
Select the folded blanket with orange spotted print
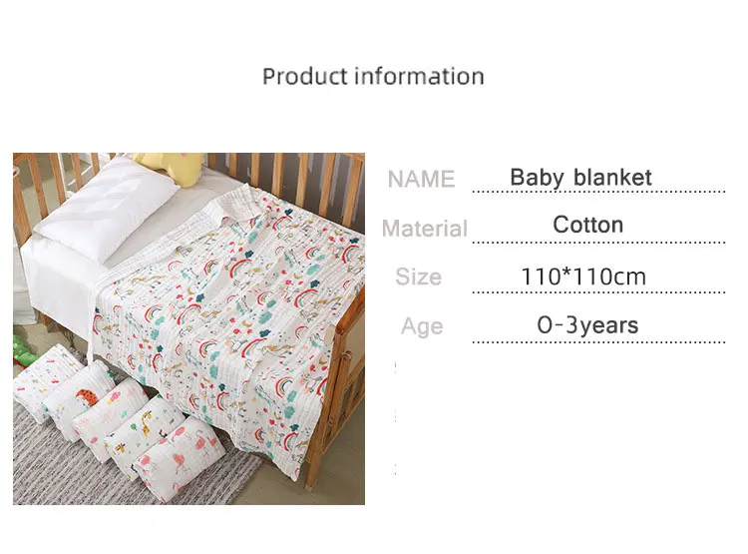pyautogui.click(x=79, y=399)
